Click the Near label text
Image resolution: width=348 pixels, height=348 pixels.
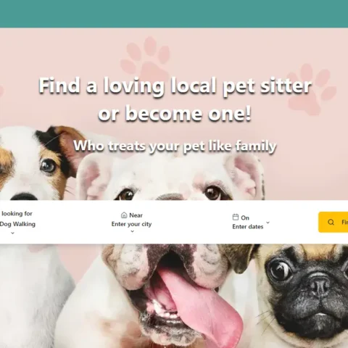[136, 215]
